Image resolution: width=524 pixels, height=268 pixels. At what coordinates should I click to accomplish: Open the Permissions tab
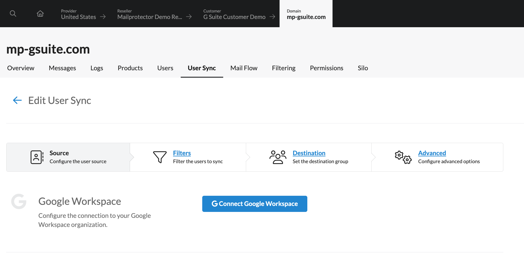point(326,68)
